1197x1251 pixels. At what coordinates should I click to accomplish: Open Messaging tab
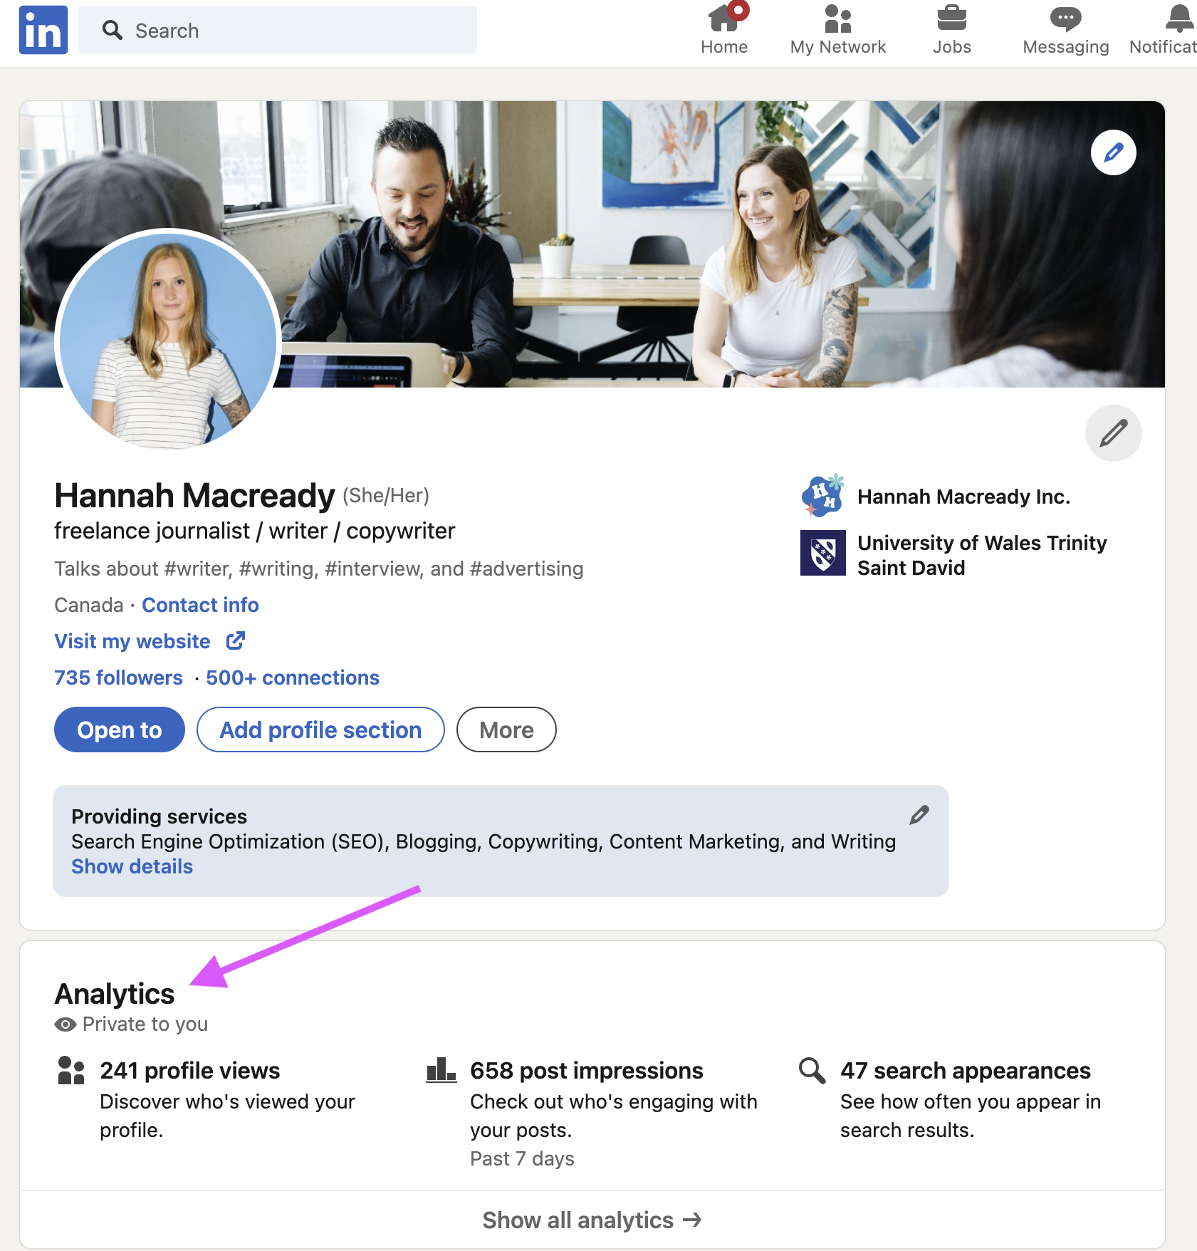pyautogui.click(x=1066, y=30)
